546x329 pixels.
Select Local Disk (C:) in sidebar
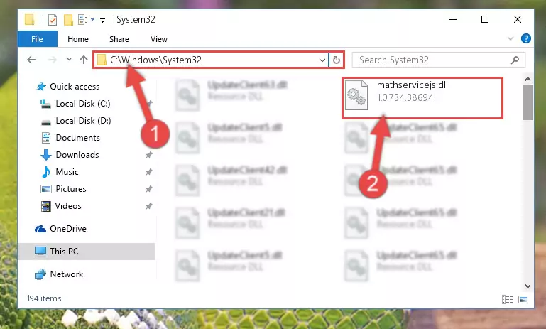(x=83, y=104)
